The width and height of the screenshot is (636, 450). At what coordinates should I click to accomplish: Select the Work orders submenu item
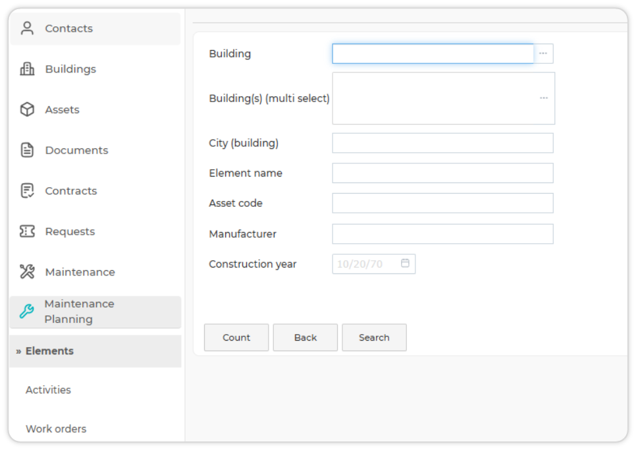[56, 429]
